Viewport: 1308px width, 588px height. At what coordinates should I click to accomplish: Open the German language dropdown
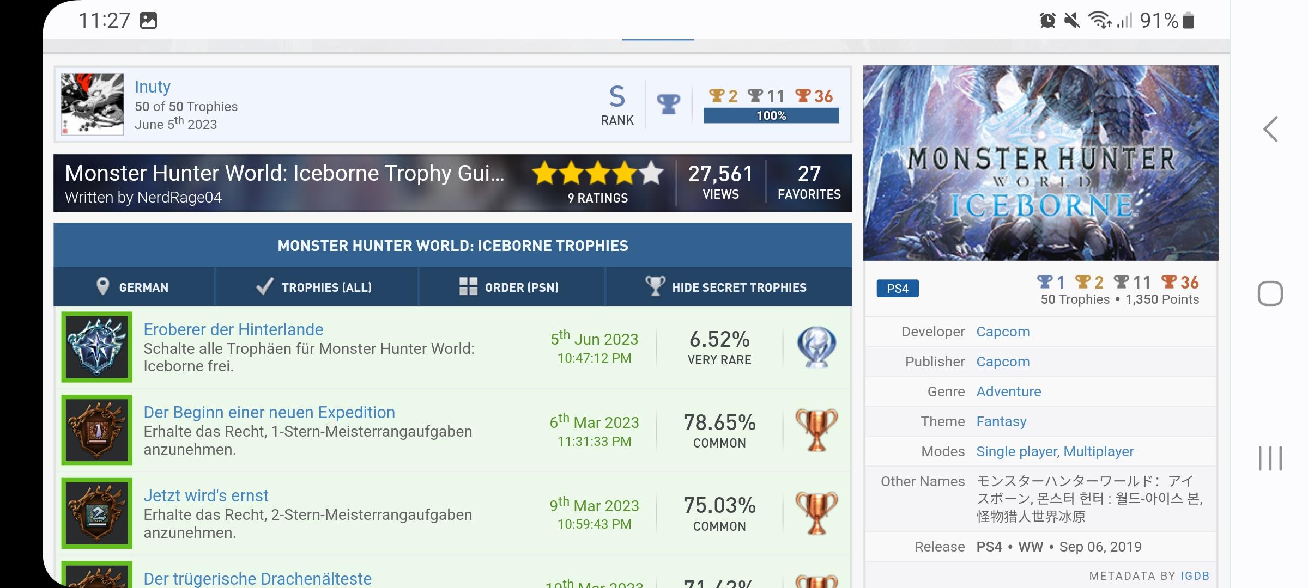pos(134,287)
